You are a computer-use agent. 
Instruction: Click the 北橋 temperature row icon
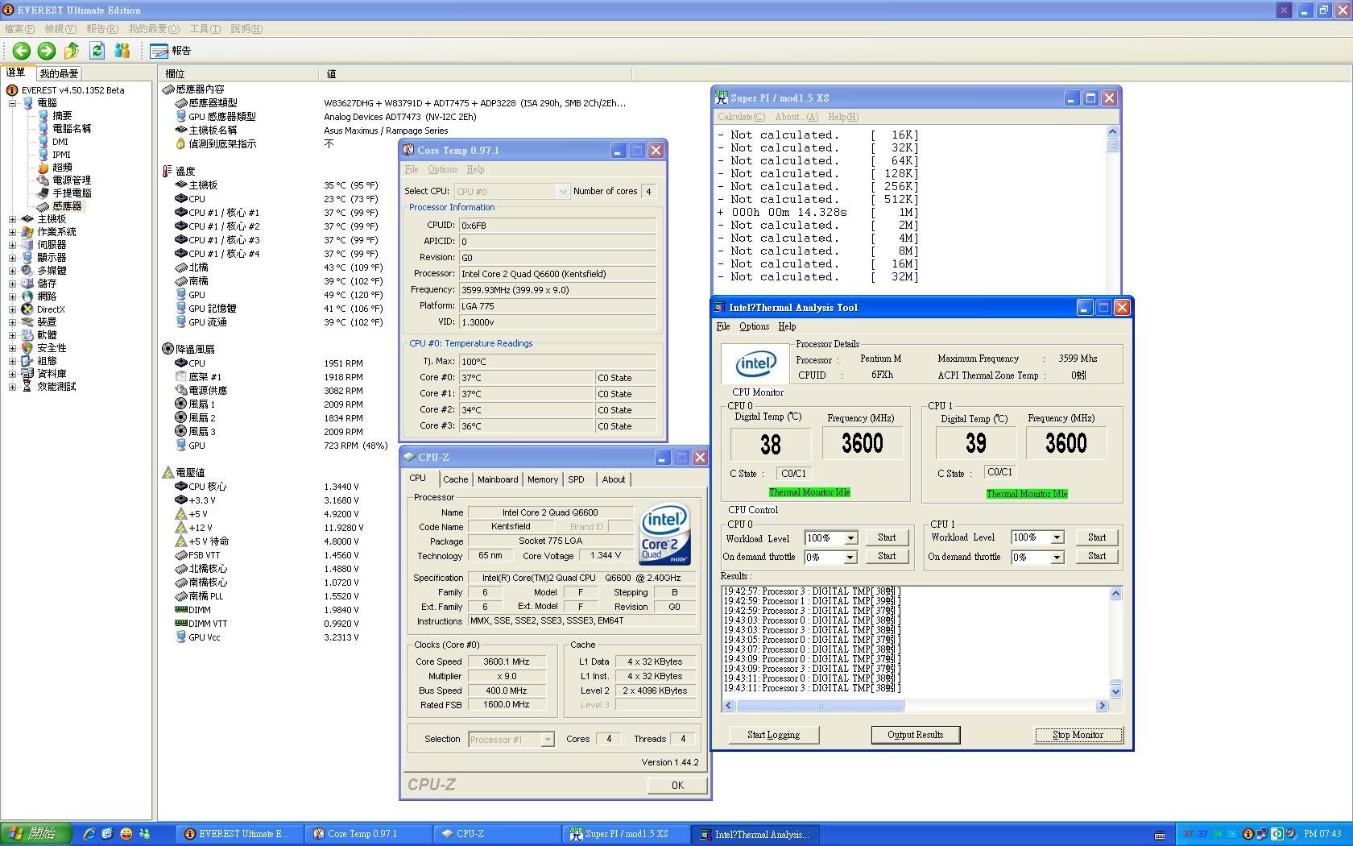(x=180, y=267)
